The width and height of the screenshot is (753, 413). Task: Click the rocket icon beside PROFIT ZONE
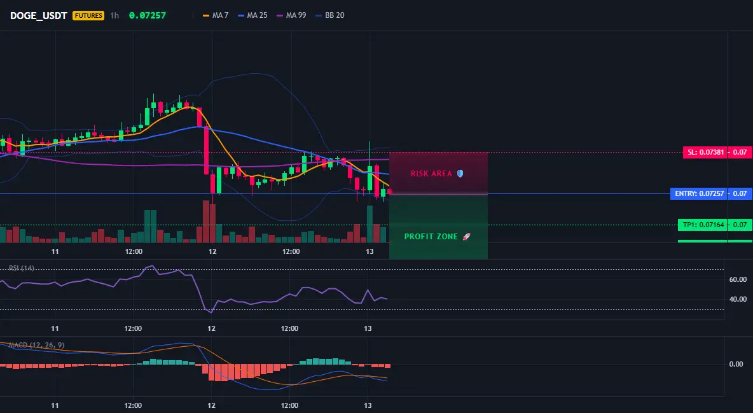tap(466, 237)
